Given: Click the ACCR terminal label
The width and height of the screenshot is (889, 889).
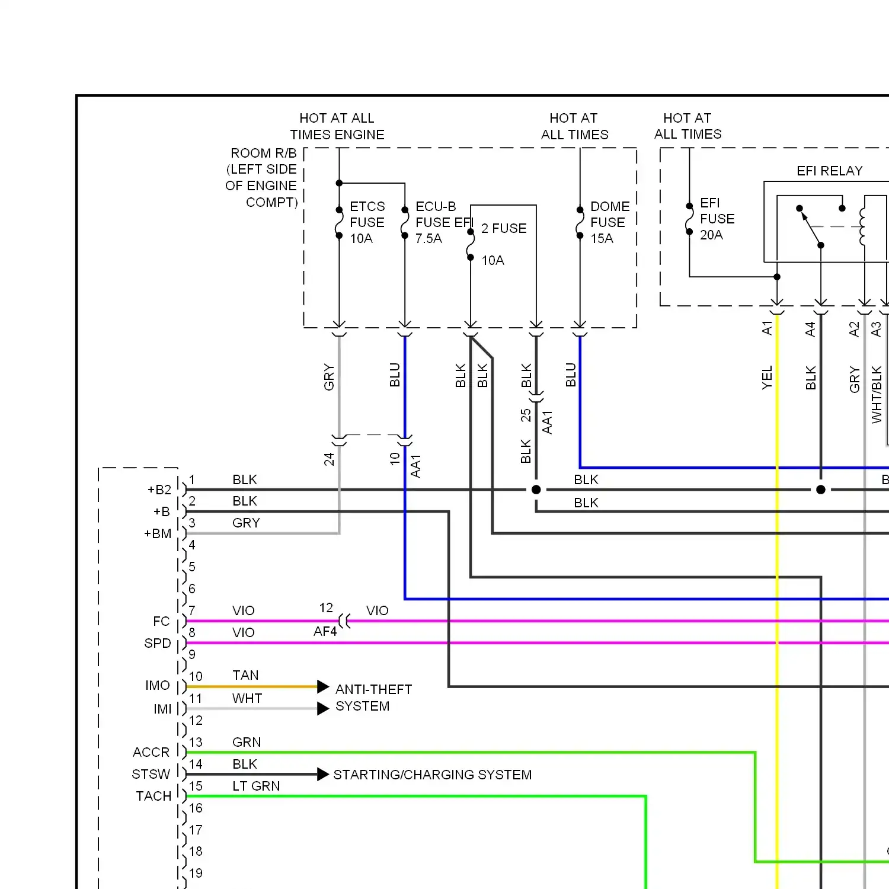Looking at the screenshot, I should (x=151, y=752).
